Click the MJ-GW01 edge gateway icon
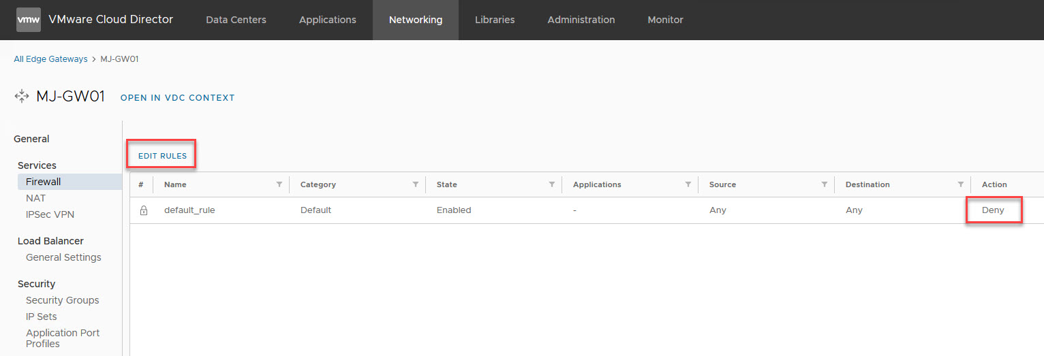The image size is (1044, 356). (22, 97)
